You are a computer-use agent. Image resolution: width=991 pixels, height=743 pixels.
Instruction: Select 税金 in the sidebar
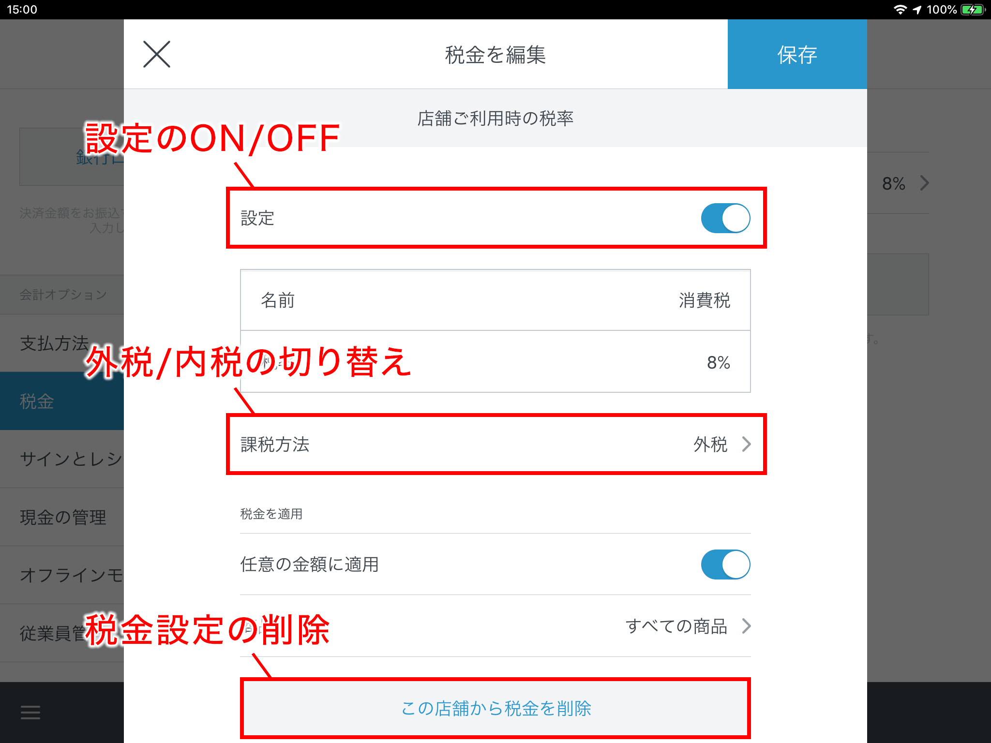(x=62, y=401)
